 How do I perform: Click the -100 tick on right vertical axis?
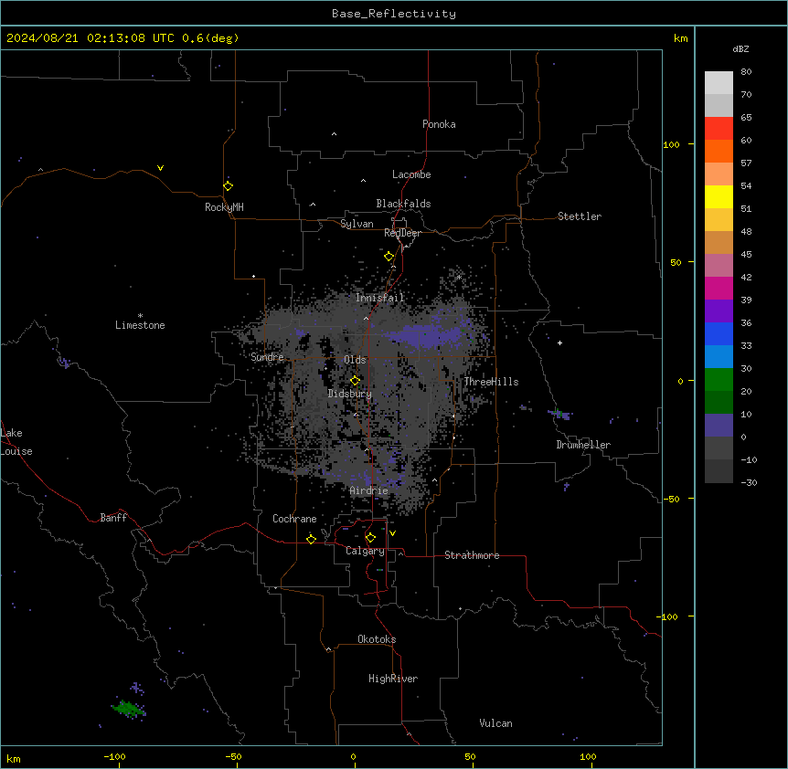tap(668, 616)
